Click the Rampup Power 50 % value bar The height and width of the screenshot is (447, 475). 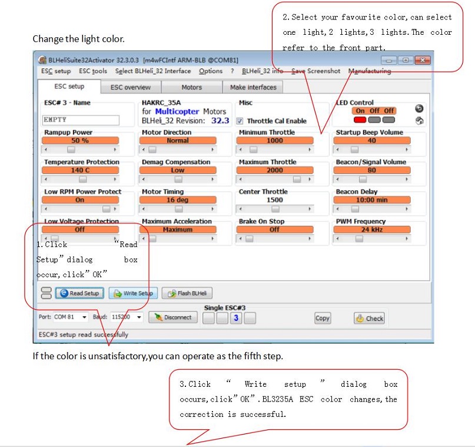(80, 140)
